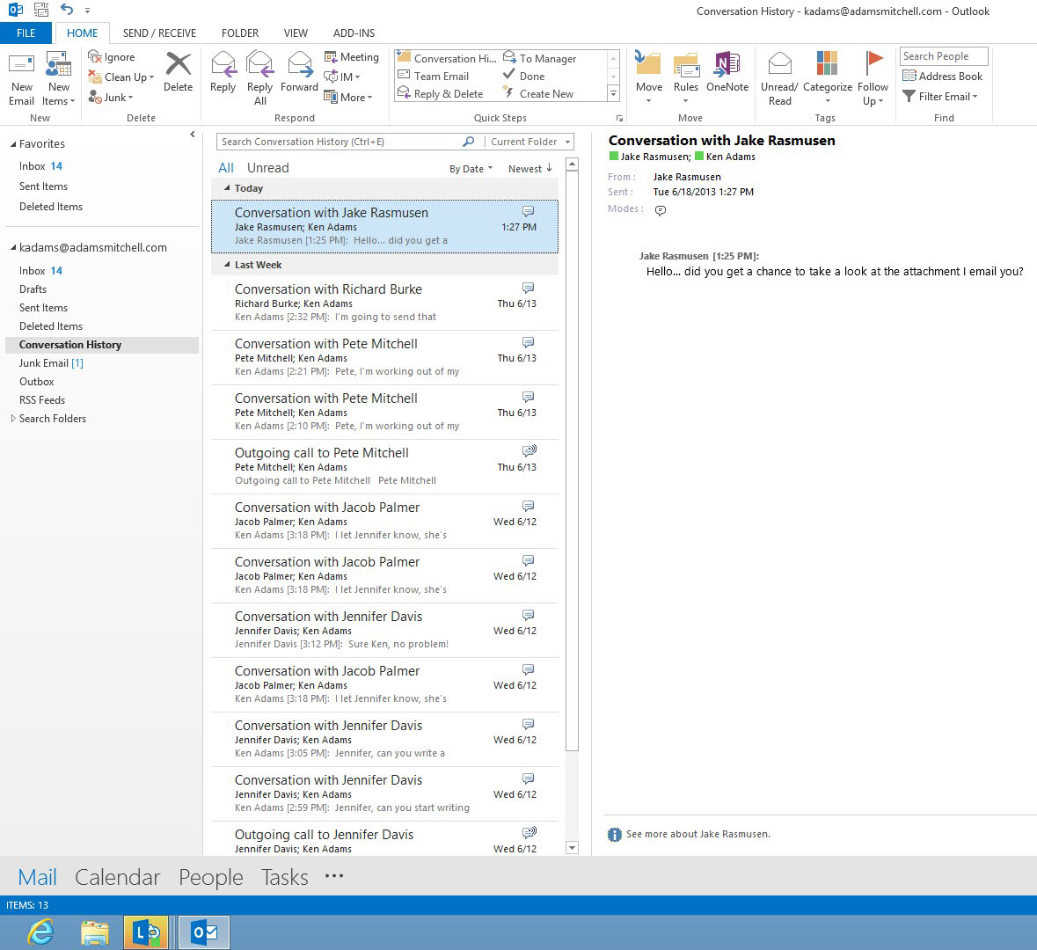The width and height of the screenshot is (1037, 950).
Task: Click the Send/Receive All Folders quick access icon
Action: (41, 10)
